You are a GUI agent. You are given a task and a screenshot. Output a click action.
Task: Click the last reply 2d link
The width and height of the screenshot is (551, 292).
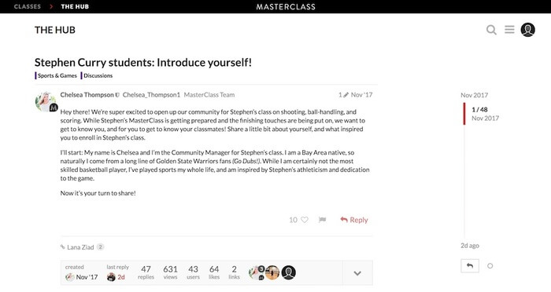click(x=121, y=277)
